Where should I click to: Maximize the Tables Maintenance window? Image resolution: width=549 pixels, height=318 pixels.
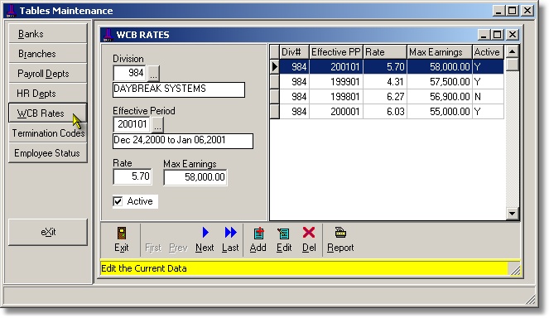pyautogui.click(x=513, y=11)
